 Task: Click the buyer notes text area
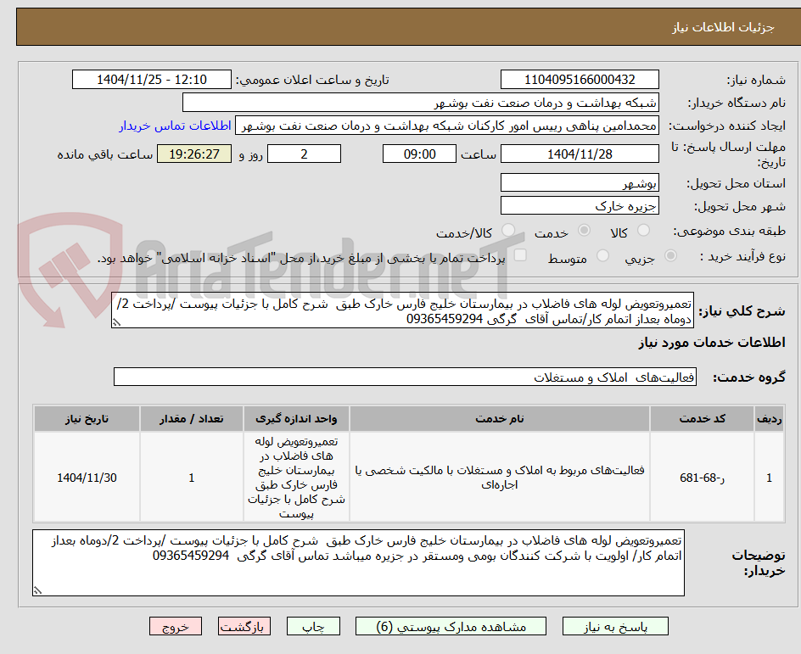[358, 562]
